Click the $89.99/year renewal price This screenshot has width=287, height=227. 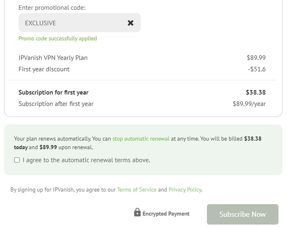click(x=249, y=104)
